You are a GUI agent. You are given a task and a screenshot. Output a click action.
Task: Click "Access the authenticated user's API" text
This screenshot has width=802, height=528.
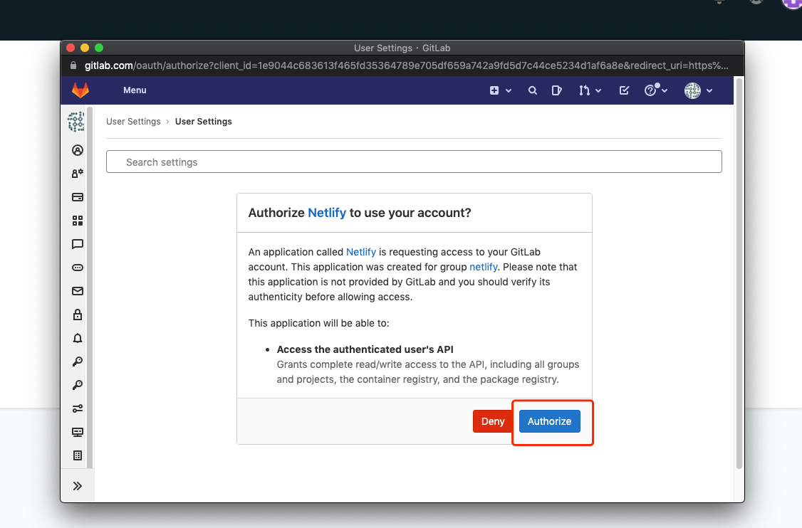[x=365, y=349]
